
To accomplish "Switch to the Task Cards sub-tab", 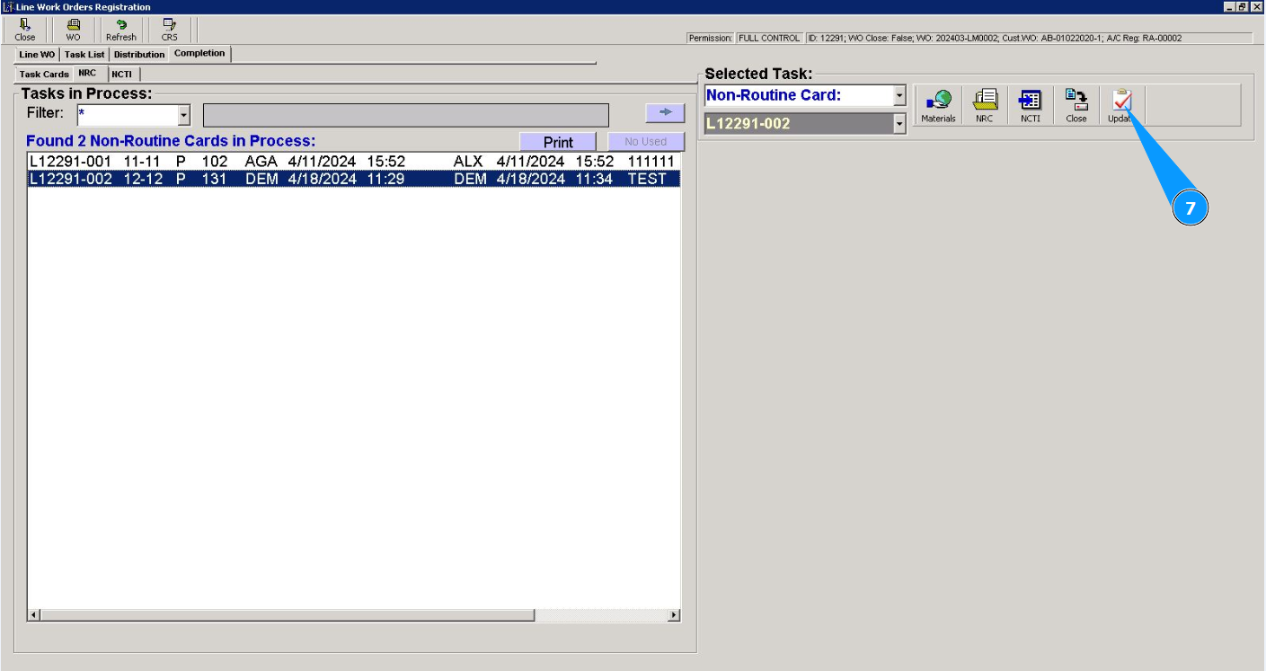I will pos(44,75).
